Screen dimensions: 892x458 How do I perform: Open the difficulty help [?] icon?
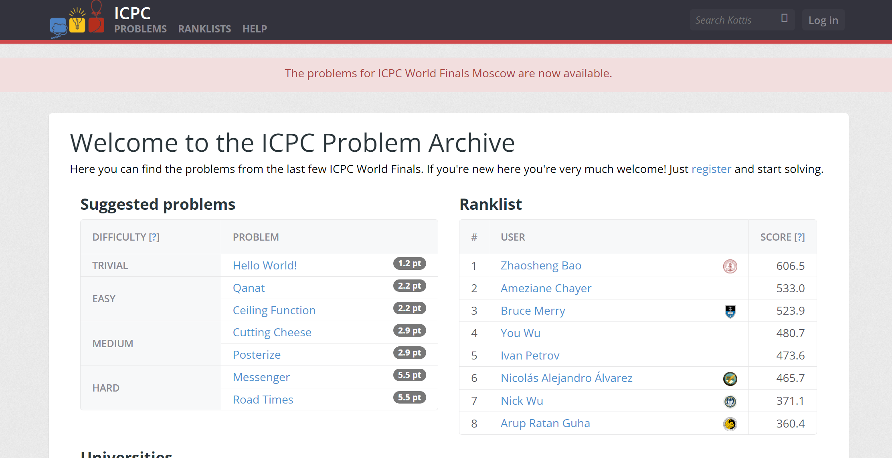(x=154, y=237)
